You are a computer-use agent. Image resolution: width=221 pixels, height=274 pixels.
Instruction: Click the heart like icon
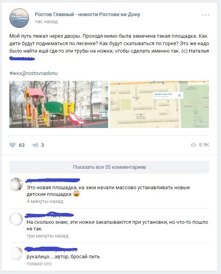coord(13,145)
